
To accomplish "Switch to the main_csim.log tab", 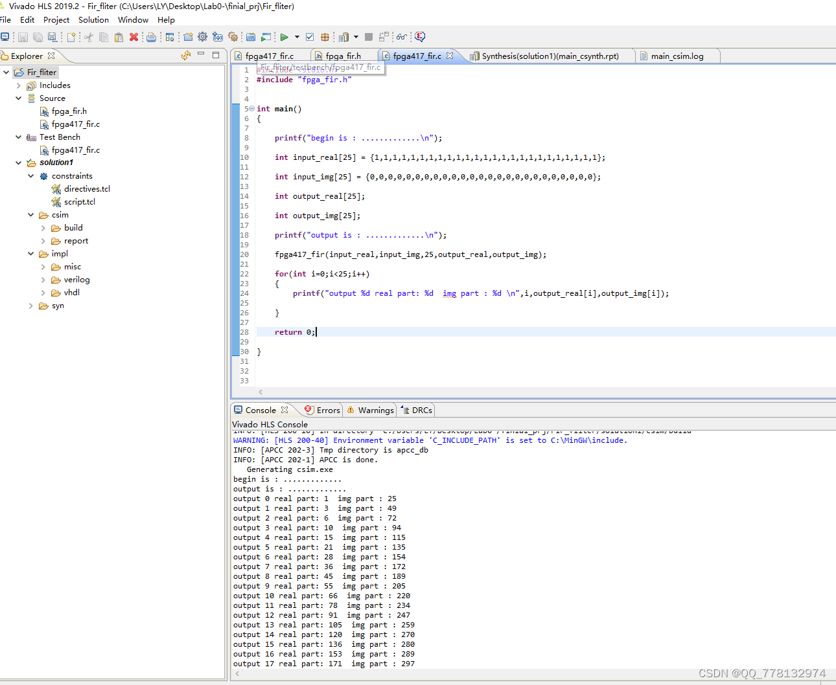I will 677,56.
